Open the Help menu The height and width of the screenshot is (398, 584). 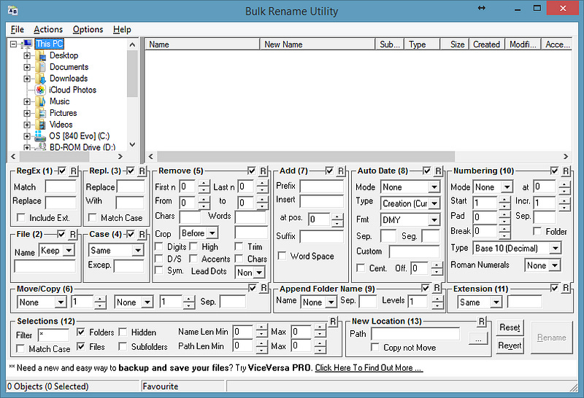(122, 29)
